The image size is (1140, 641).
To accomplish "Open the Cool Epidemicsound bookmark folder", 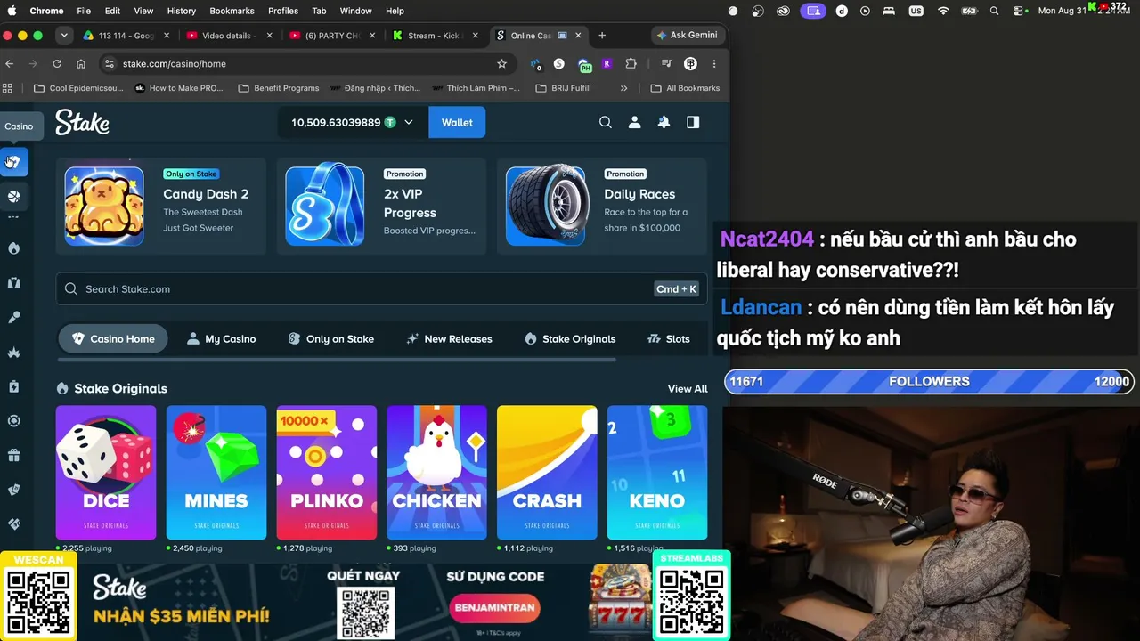I will (x=78, y=88).
